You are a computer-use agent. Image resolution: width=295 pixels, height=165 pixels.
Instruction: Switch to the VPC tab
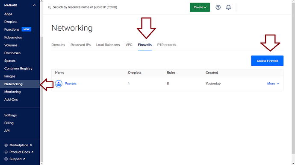pos(129,45)
